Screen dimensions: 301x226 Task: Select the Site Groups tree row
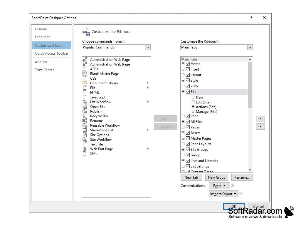click(x=214, y=149)
